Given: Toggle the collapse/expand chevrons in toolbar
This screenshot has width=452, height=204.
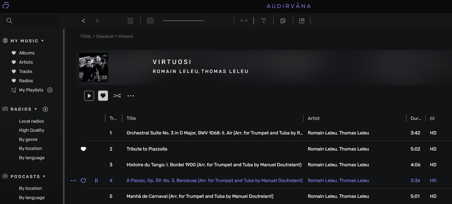Looking at the screenshot, I should click(244, 21).
